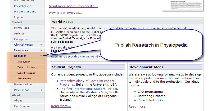Go to Home Page sidebar item
The image size is (212, 111).
(21, 28)
